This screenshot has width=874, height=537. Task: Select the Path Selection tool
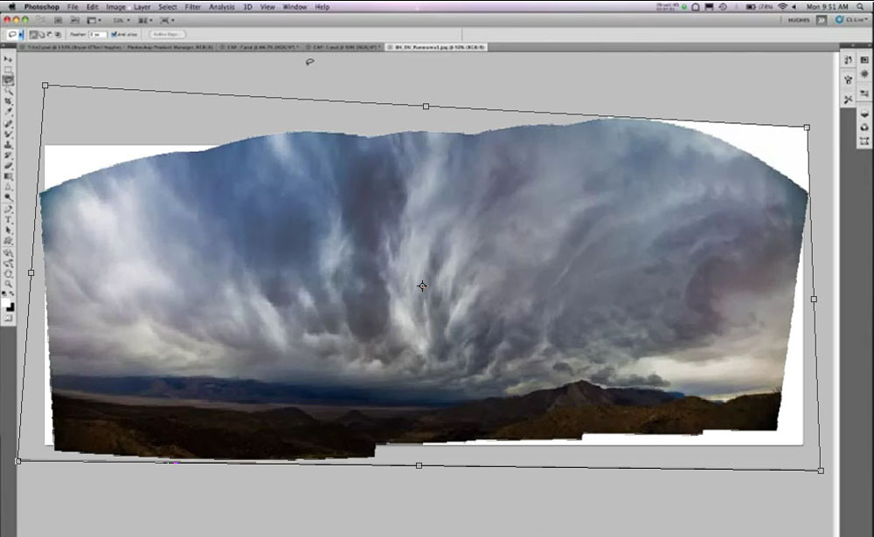(8, 230)
